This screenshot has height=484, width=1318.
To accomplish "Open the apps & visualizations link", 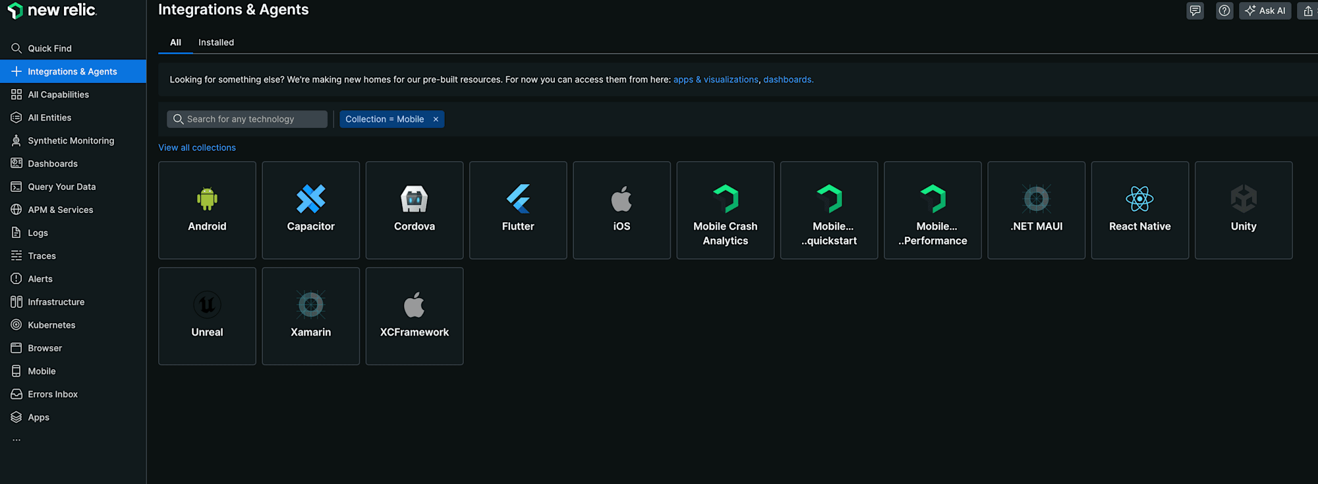I will coord(716,80).
